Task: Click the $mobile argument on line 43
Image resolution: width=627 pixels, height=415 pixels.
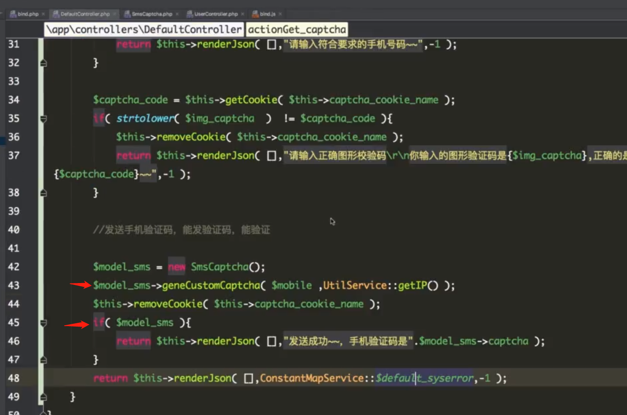Action: point(292,285)
